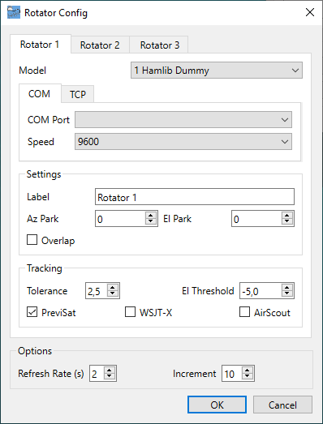Close the Rotator Config dialog
Viewport: 323px width, 424px height.
pos(310,12)
